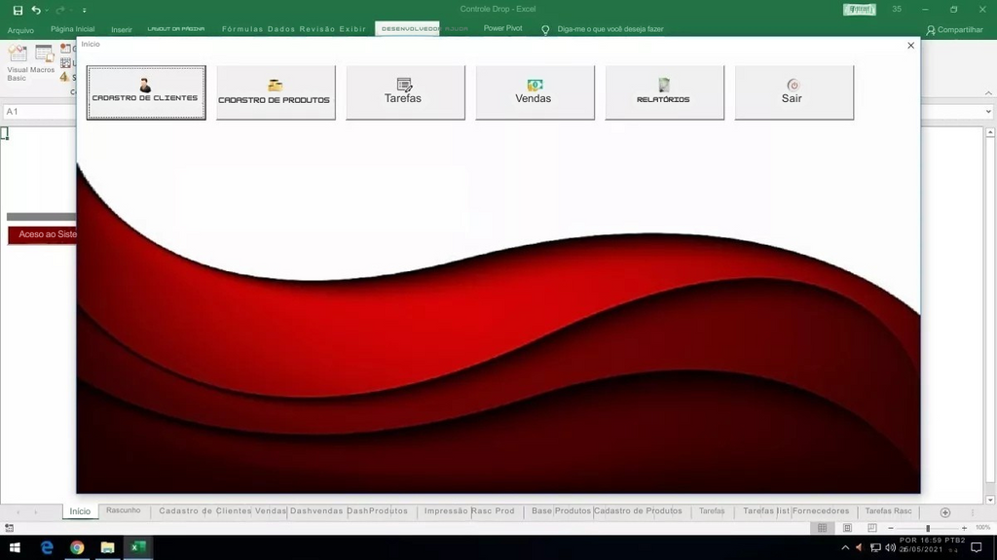This screenshot has height=560, width=997.
Task: Open Cadastro de Clientes form
Action: 146,92
